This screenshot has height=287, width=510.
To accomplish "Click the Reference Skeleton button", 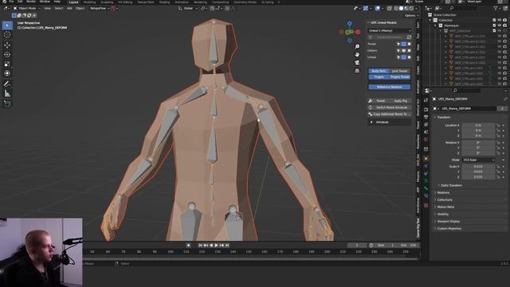I will point(390,87).
